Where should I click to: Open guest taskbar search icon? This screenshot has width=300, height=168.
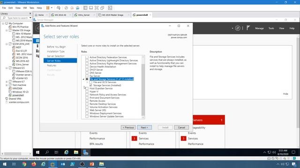[x=47, y=153]
